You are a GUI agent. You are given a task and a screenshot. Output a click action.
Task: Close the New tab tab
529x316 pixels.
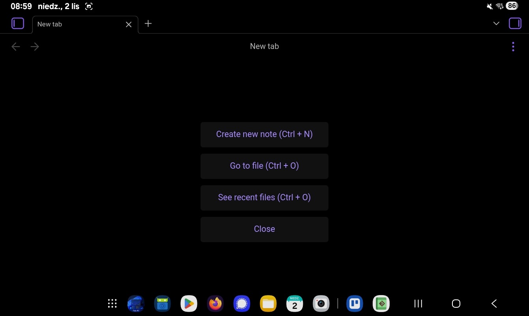click(128, 24)
